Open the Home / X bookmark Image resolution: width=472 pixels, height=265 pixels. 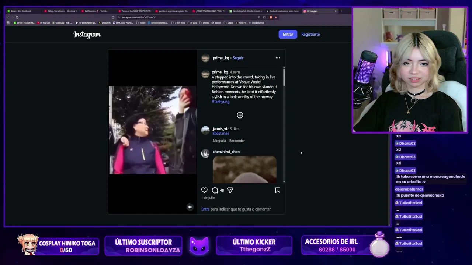[x=241, y=23]
